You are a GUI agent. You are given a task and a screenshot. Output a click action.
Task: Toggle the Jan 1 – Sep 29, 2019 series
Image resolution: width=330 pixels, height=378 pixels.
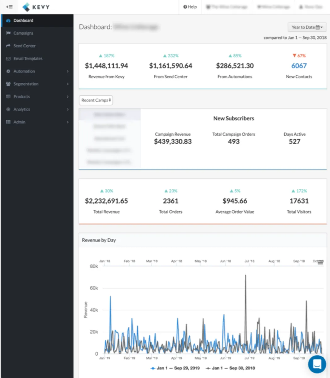175,368
